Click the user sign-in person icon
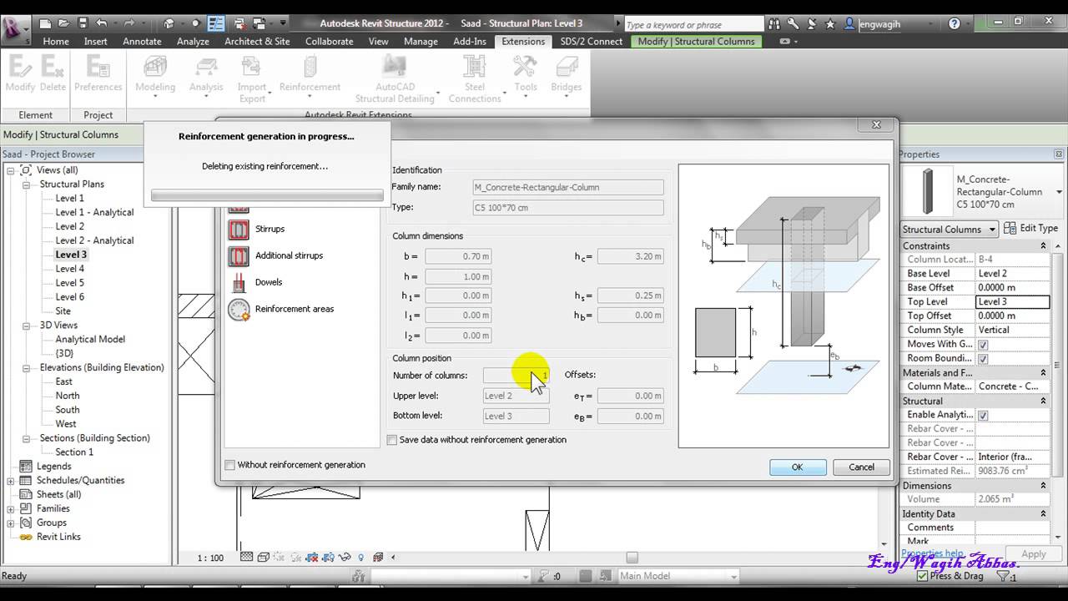Image resolution: width=1068 pixels, height=601 pixels. (849, 24)
